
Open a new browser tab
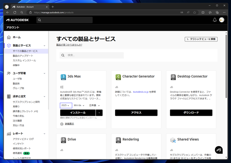click(x=53, y=7)
